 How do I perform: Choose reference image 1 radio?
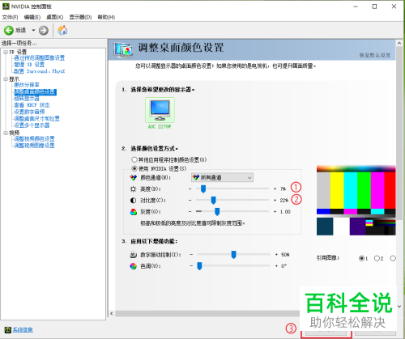(363, 258)
